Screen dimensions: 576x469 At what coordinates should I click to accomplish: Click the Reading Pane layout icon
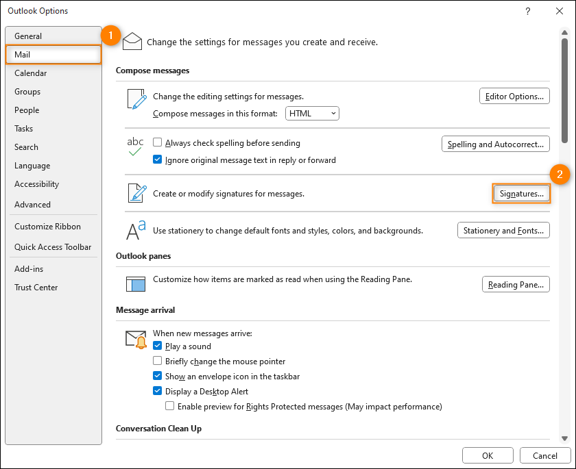click(x=136, y=284)
